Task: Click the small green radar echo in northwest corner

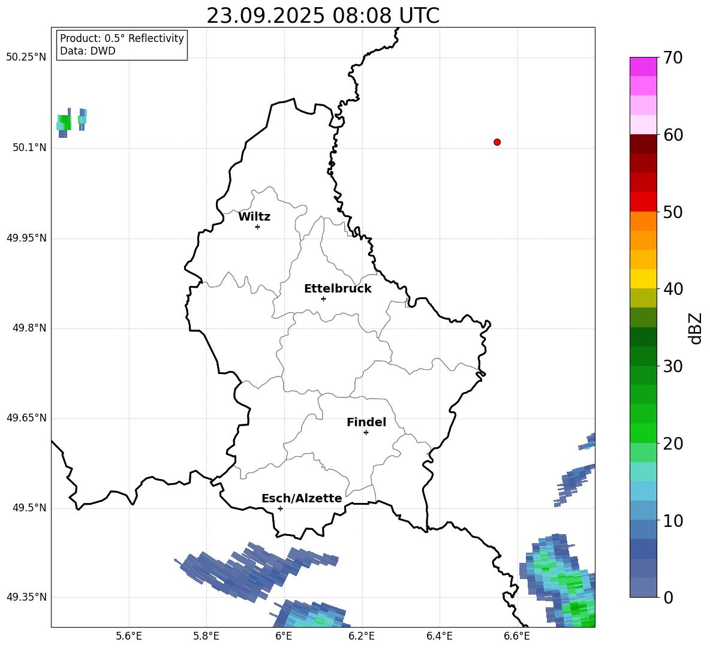Action: pyautogui.click(x=64, y=122)
